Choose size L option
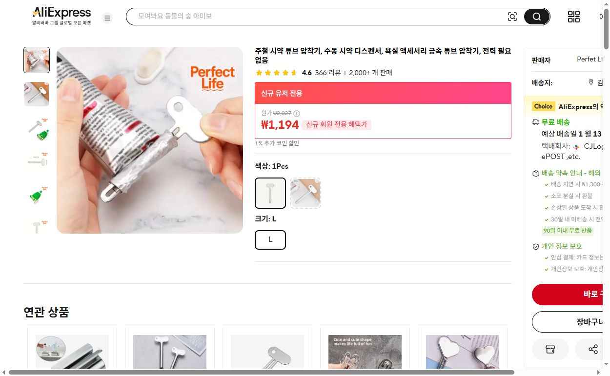Screen dimensions: 610x376 click(x=270, y=239)
